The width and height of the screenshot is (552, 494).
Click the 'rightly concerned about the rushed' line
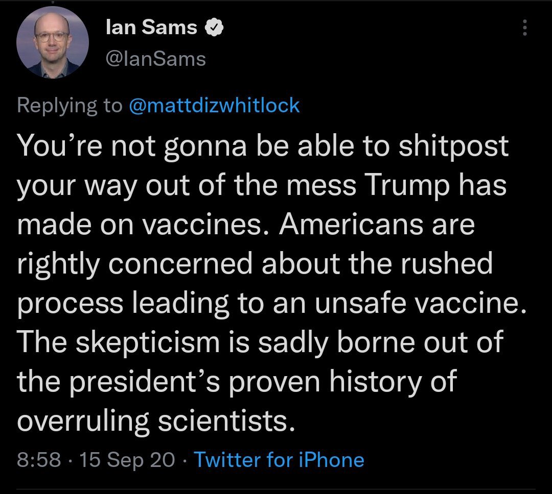click(x=255, y=264)
